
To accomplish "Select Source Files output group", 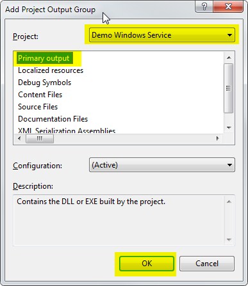I will (38, 107).
